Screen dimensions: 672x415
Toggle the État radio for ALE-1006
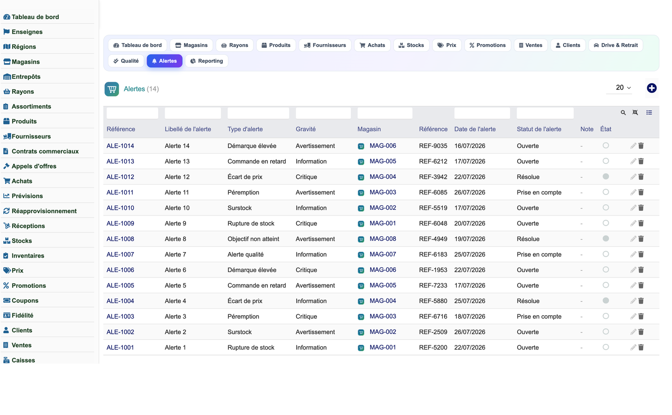605,269
